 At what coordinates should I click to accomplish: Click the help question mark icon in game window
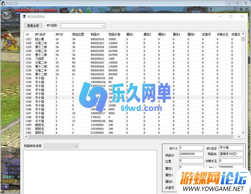tap(211, 9)
